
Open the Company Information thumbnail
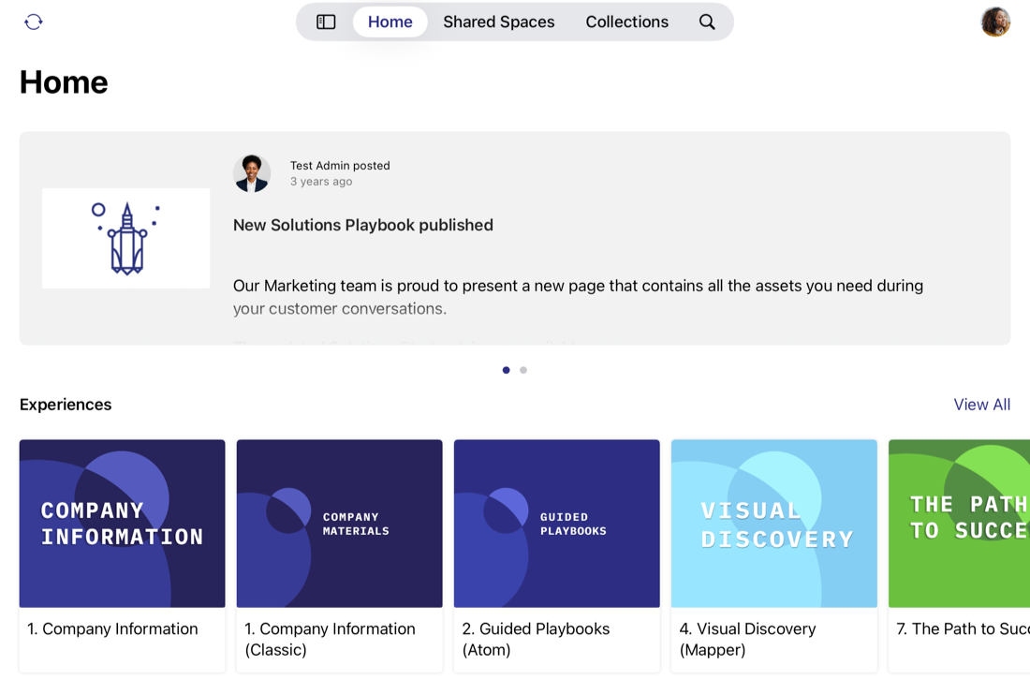[122, 524]
